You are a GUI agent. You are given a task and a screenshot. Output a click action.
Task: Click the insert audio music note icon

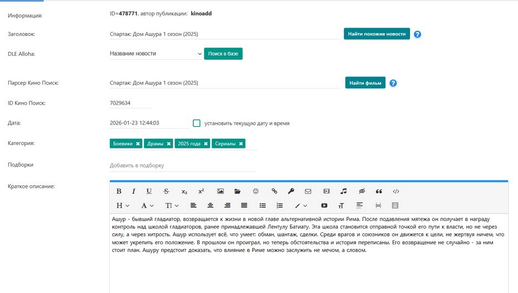tap(343, 191)
